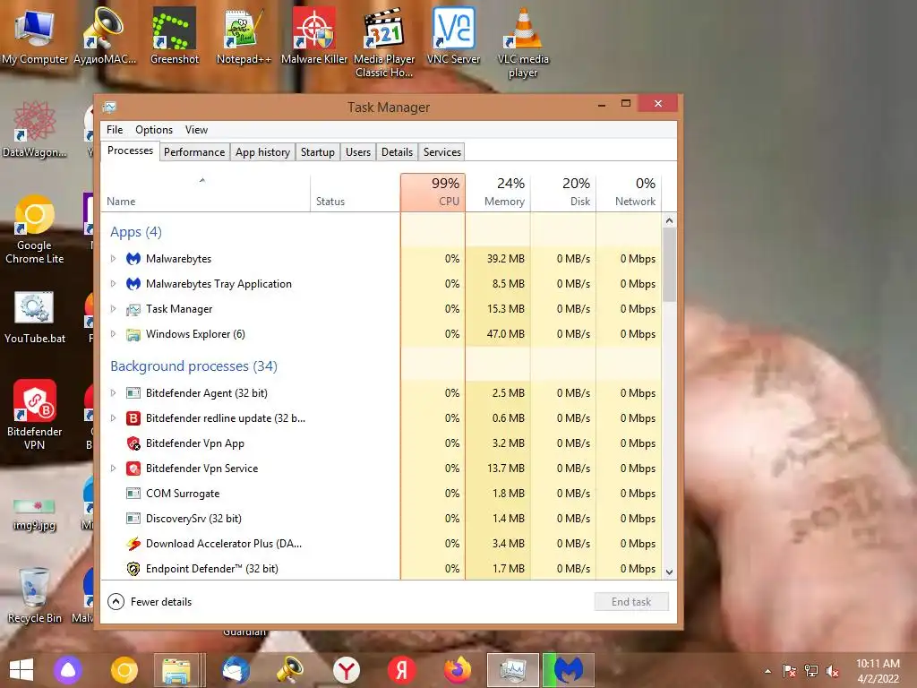Select the DiscoverySrv (32 bit) process

pyautogui.click(x=381, y=519)
